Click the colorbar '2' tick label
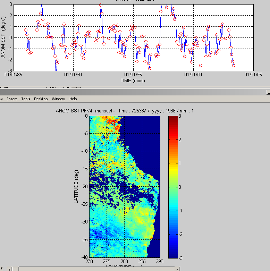 tap(180, 139)
